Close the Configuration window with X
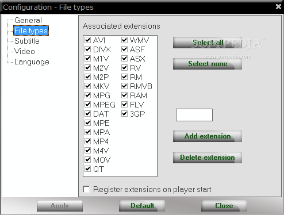The image size is (284, 215). click(278, 7)
